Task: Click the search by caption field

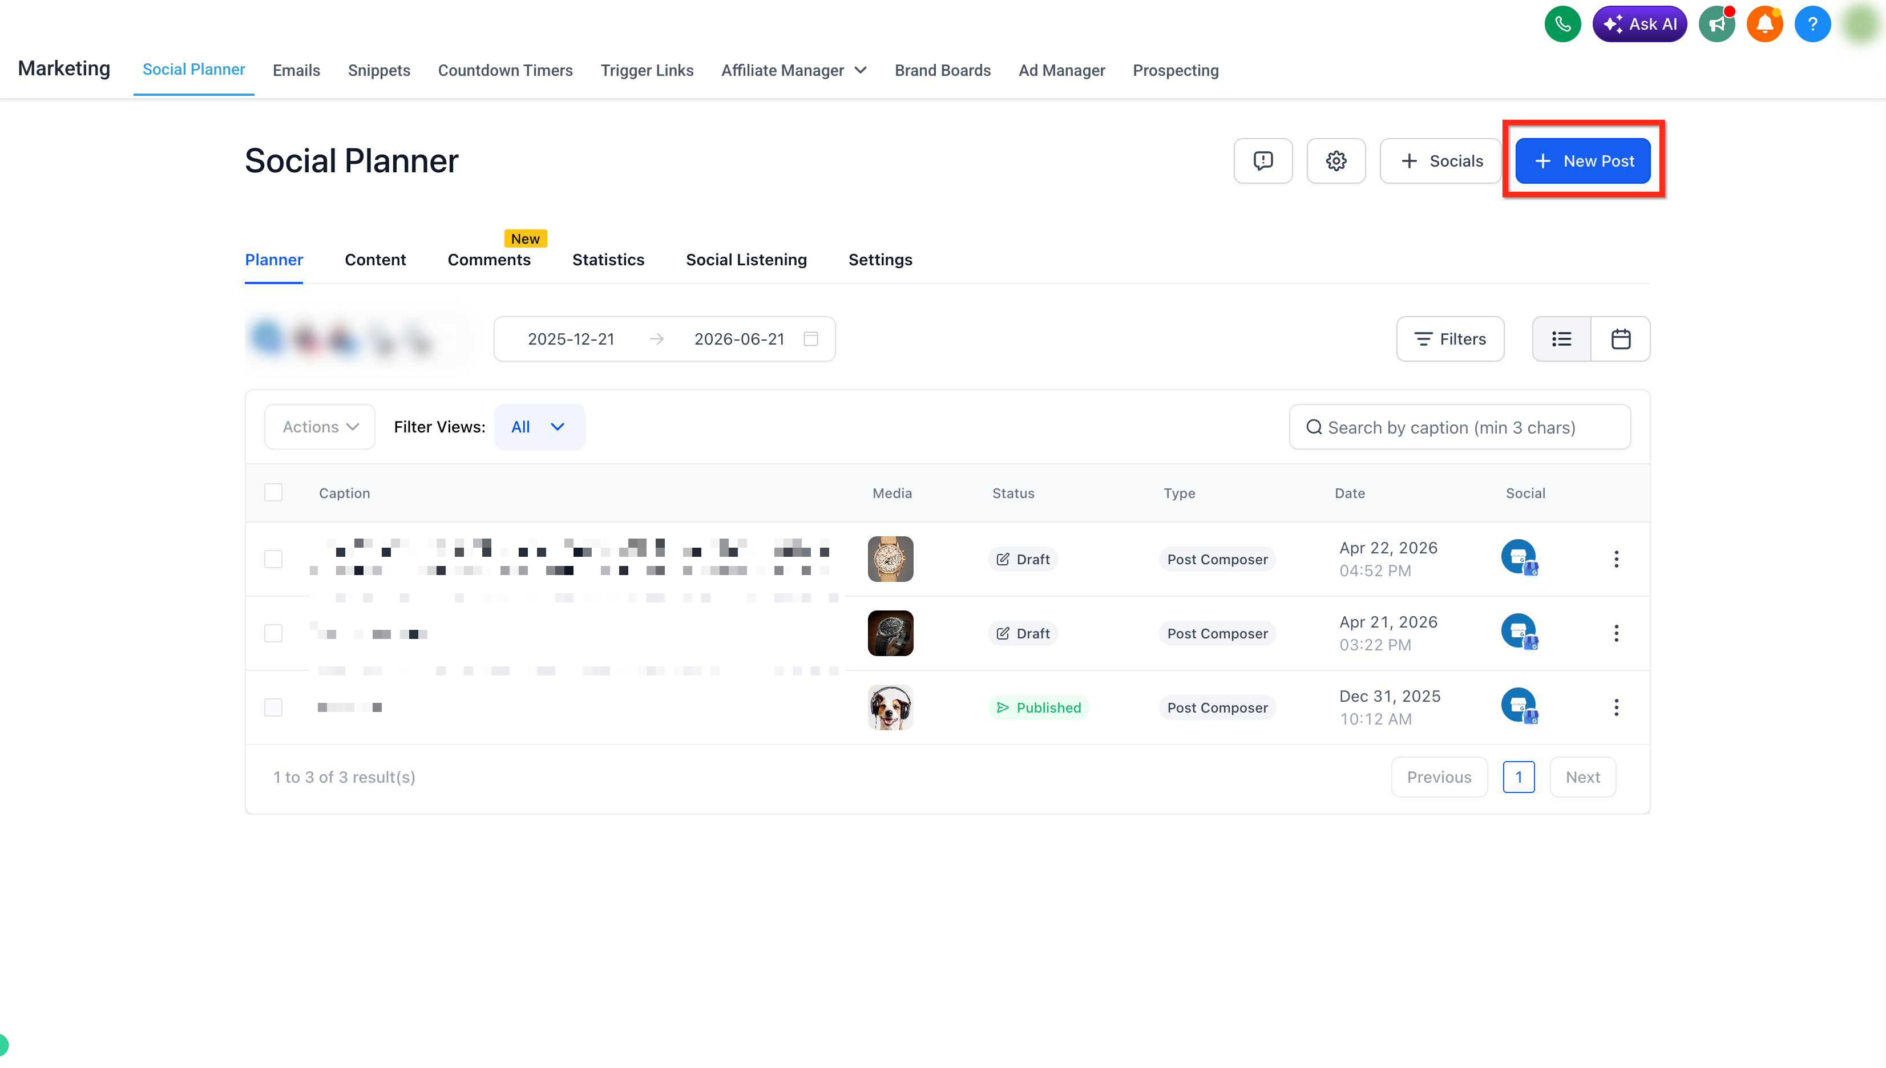Action: point(1460,427)
